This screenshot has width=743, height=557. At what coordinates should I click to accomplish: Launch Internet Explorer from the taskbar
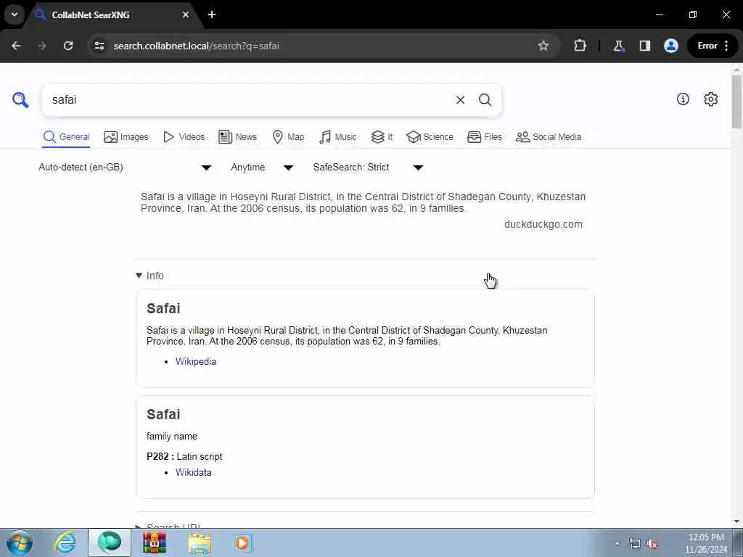pyautogui.click(x=65, y=542)
